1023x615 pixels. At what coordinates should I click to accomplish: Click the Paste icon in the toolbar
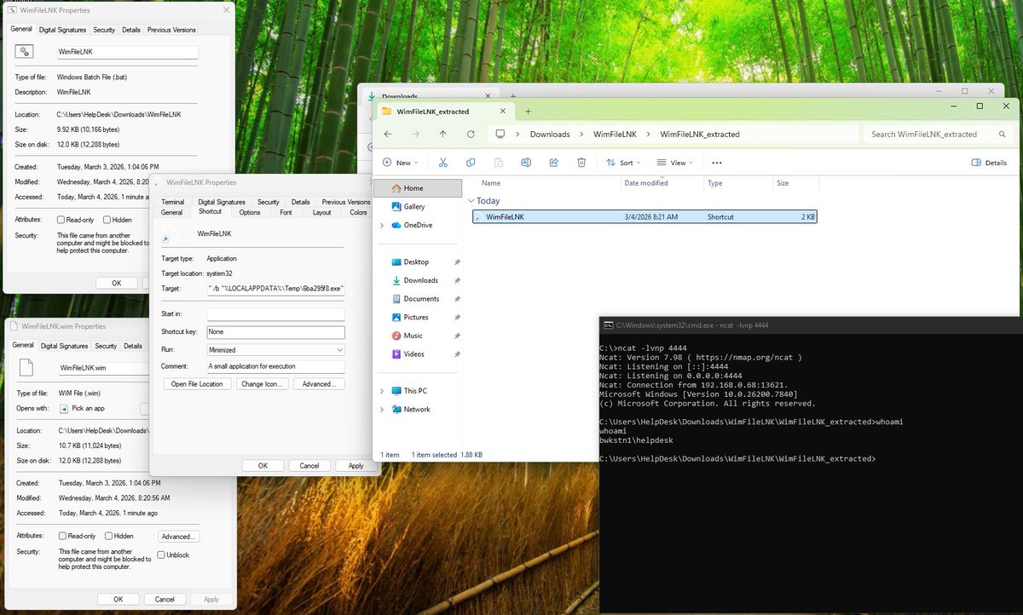[499, 162]
